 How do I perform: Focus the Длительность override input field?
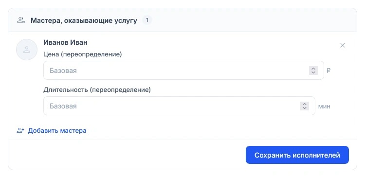pyautogui.click(x=179, y=106)
